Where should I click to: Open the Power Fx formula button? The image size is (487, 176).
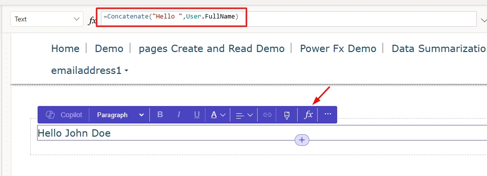click(308, 115)
